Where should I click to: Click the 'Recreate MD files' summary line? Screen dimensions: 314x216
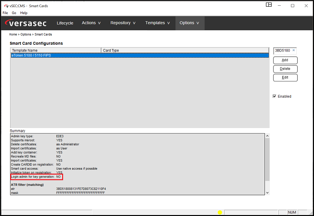(36, 156)
